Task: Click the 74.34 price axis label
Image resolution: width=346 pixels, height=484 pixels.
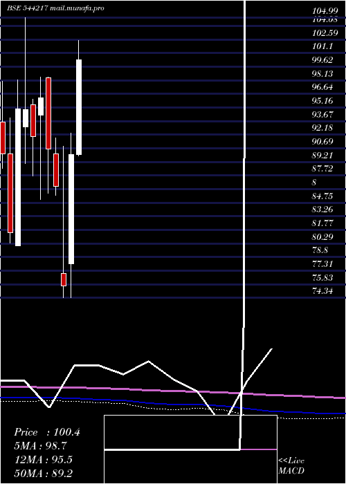Action: pos(322,291)
